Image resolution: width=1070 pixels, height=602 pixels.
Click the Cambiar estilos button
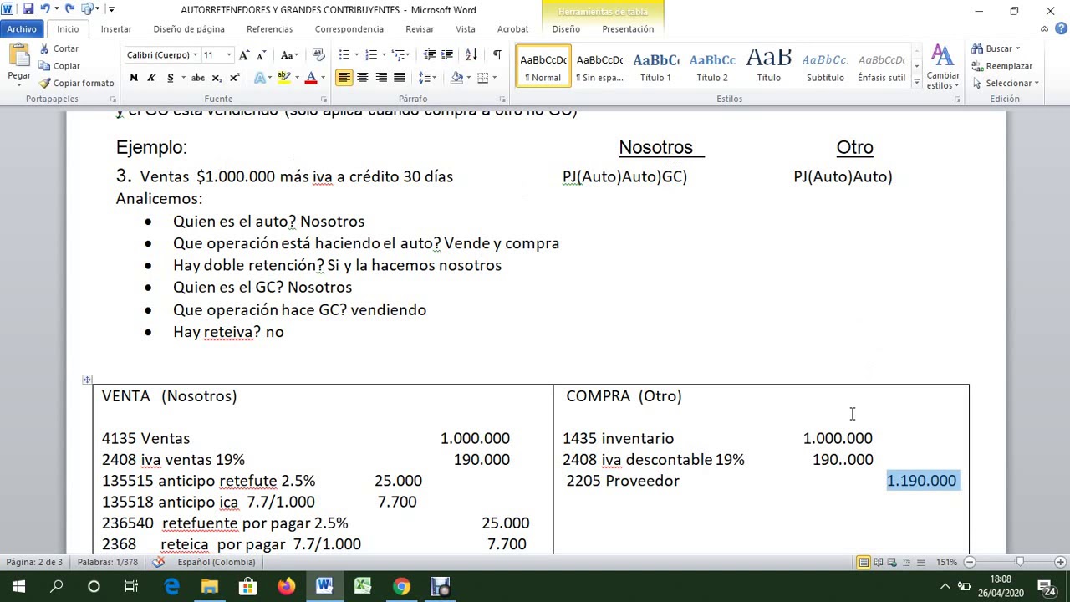click(x=943, y=67)
